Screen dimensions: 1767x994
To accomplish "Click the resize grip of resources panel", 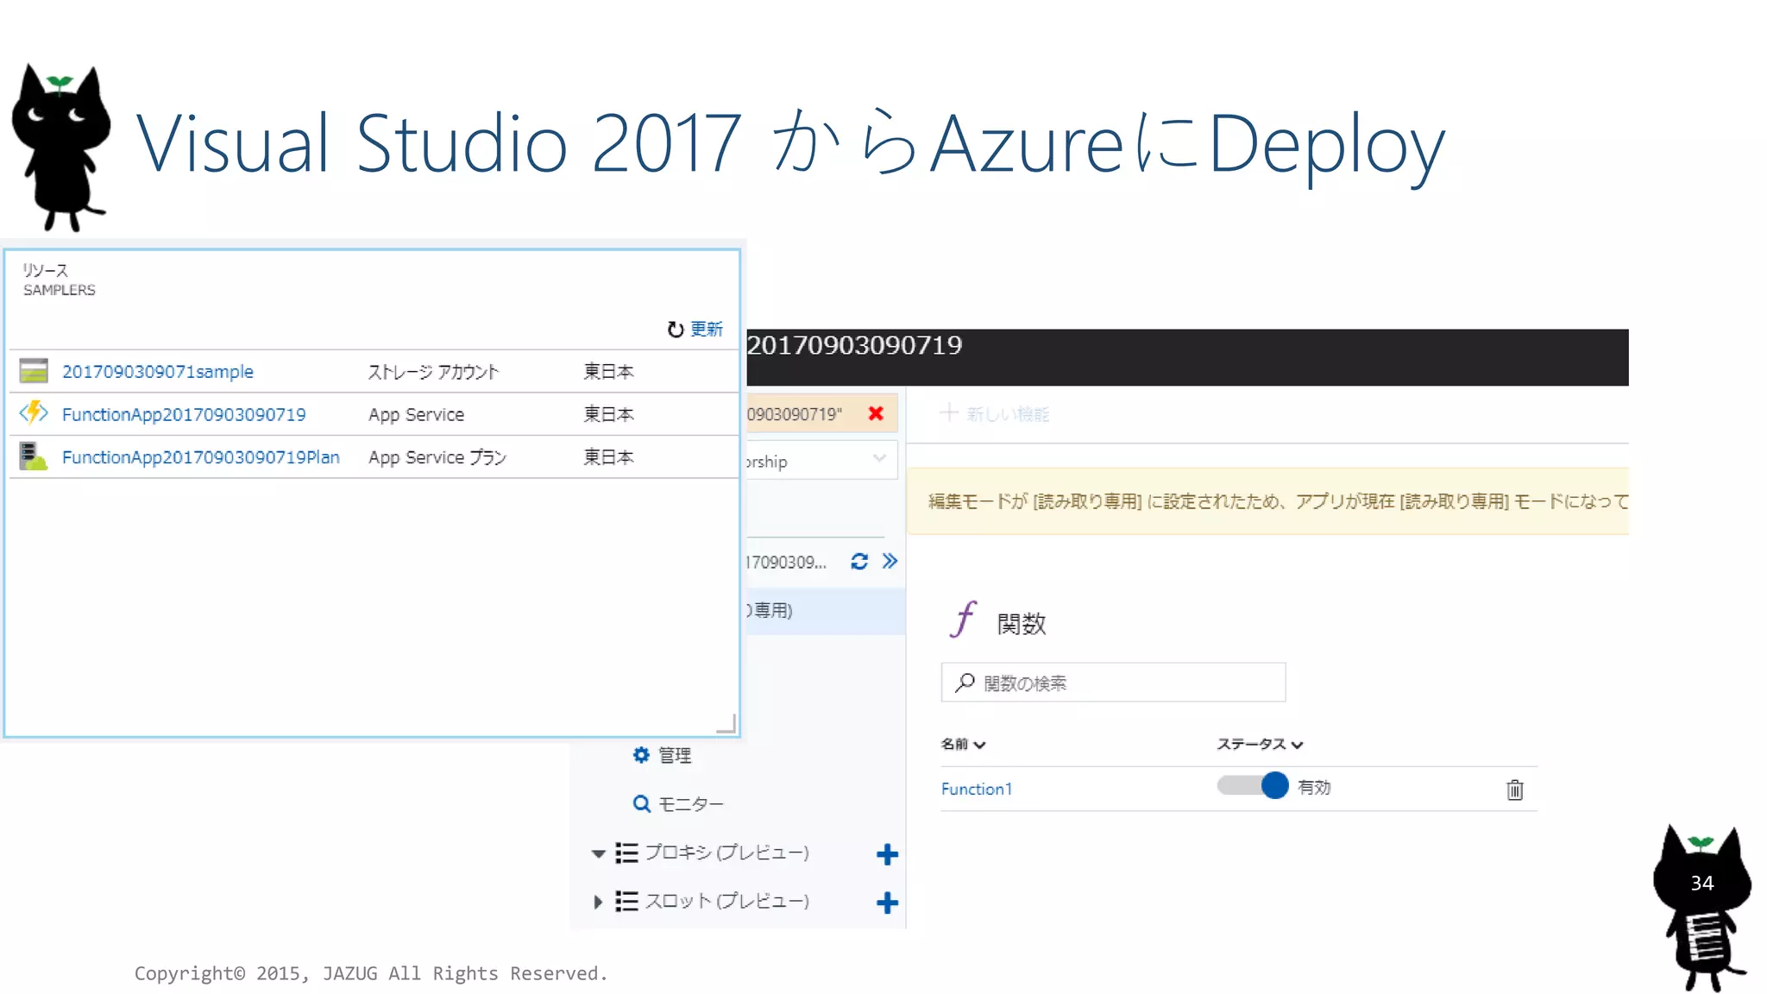I will pos(726,724).
